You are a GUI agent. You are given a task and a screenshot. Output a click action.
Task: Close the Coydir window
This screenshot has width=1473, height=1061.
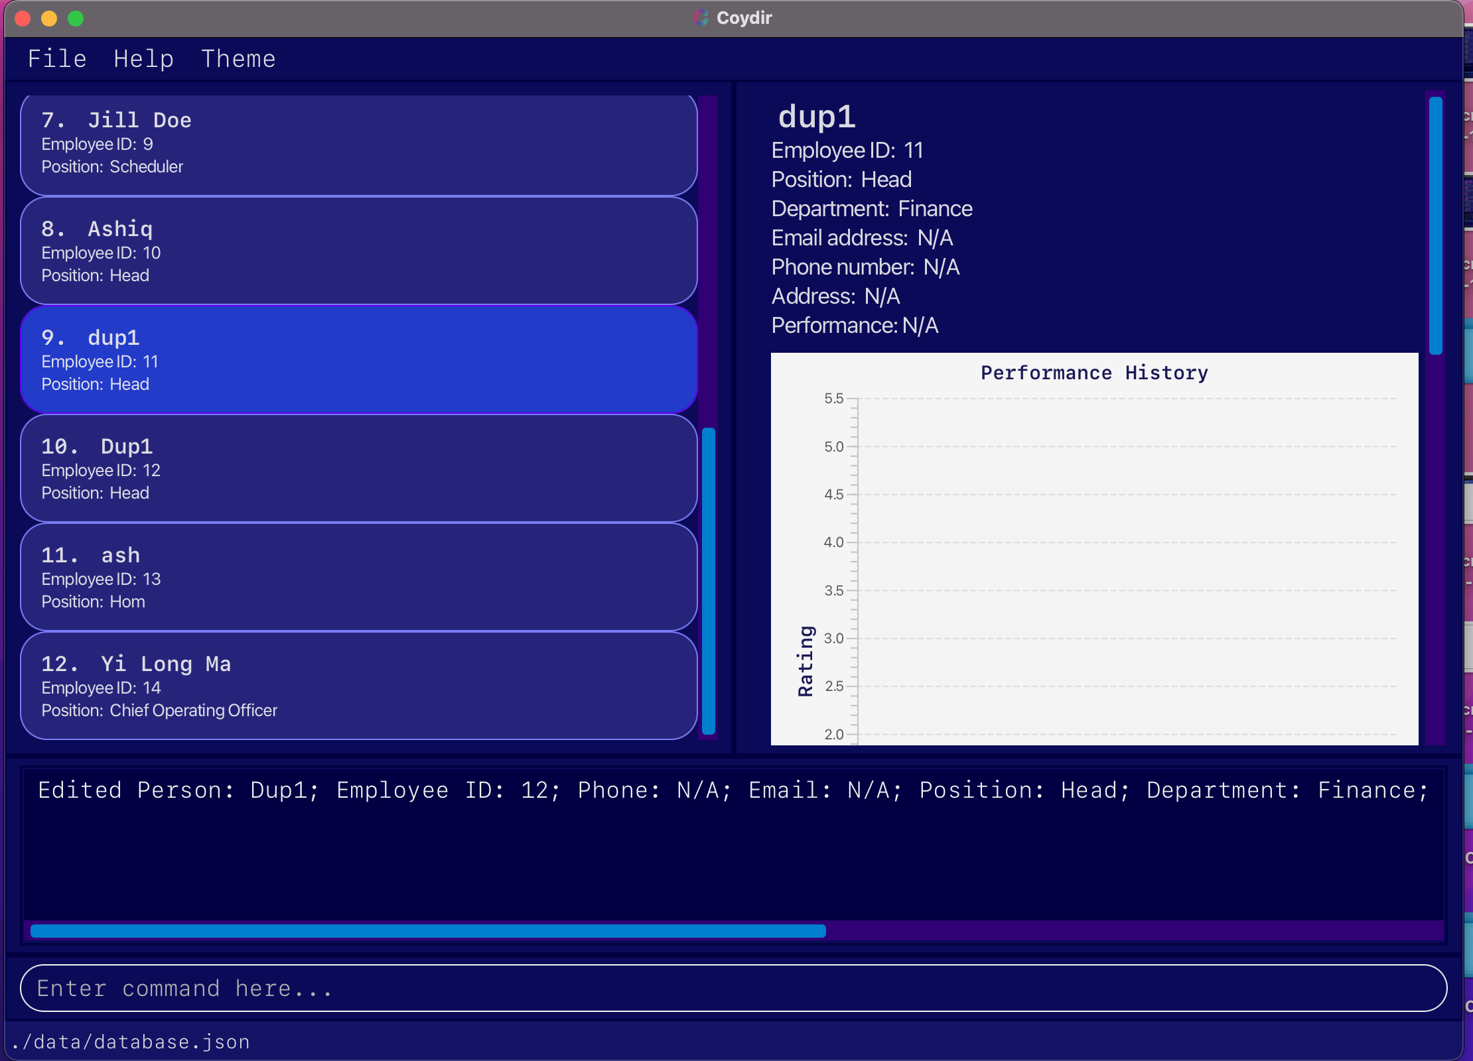coord(23,18)
